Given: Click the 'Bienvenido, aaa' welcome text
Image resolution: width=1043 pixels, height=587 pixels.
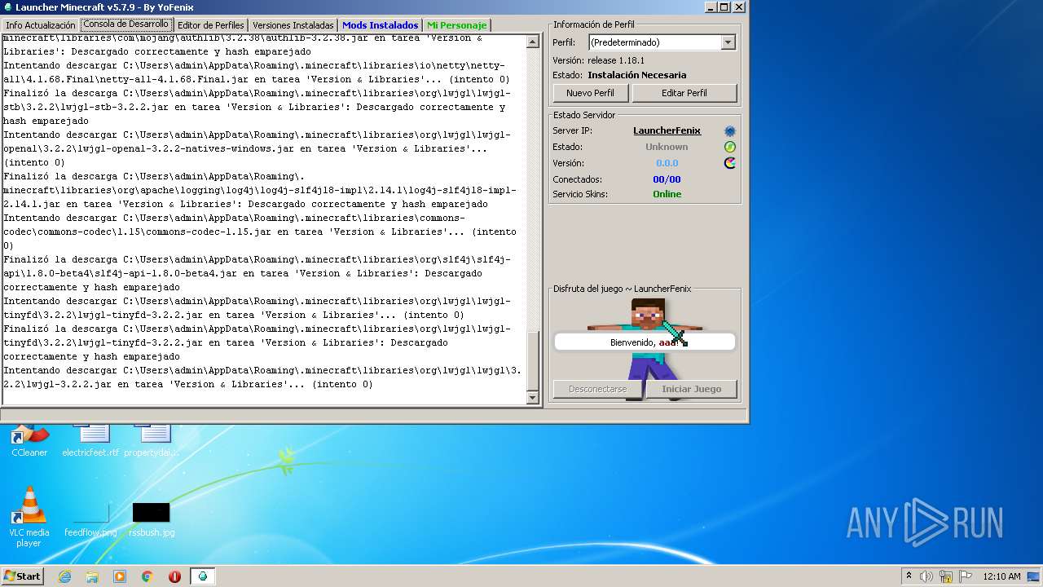Looking at the screenshot, I should click(x=645, y=342).
